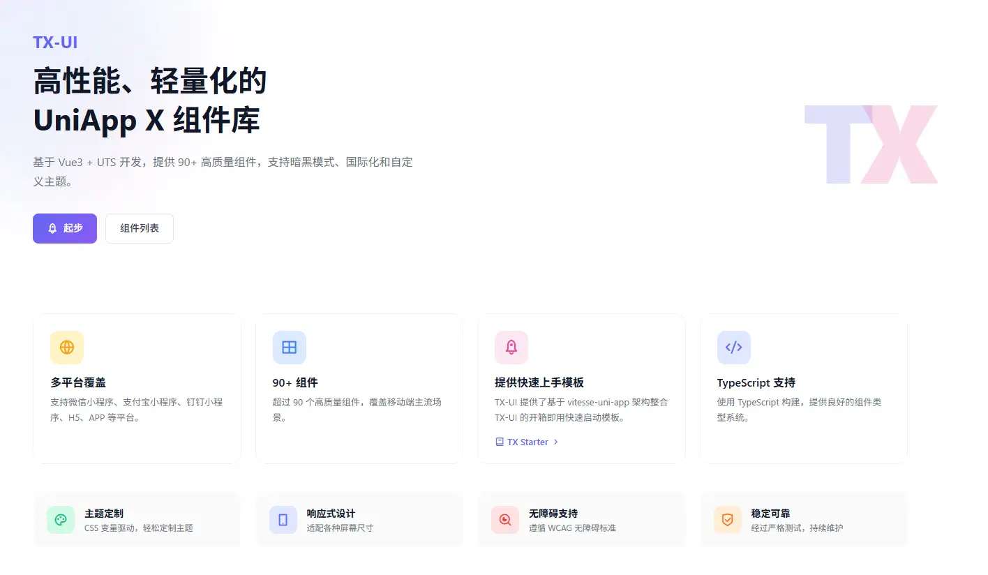Image resolution: width=988 pixels, height=575 pixels.
Task: Click the grid icon above 90+ 组件
Action: point(289,348)
